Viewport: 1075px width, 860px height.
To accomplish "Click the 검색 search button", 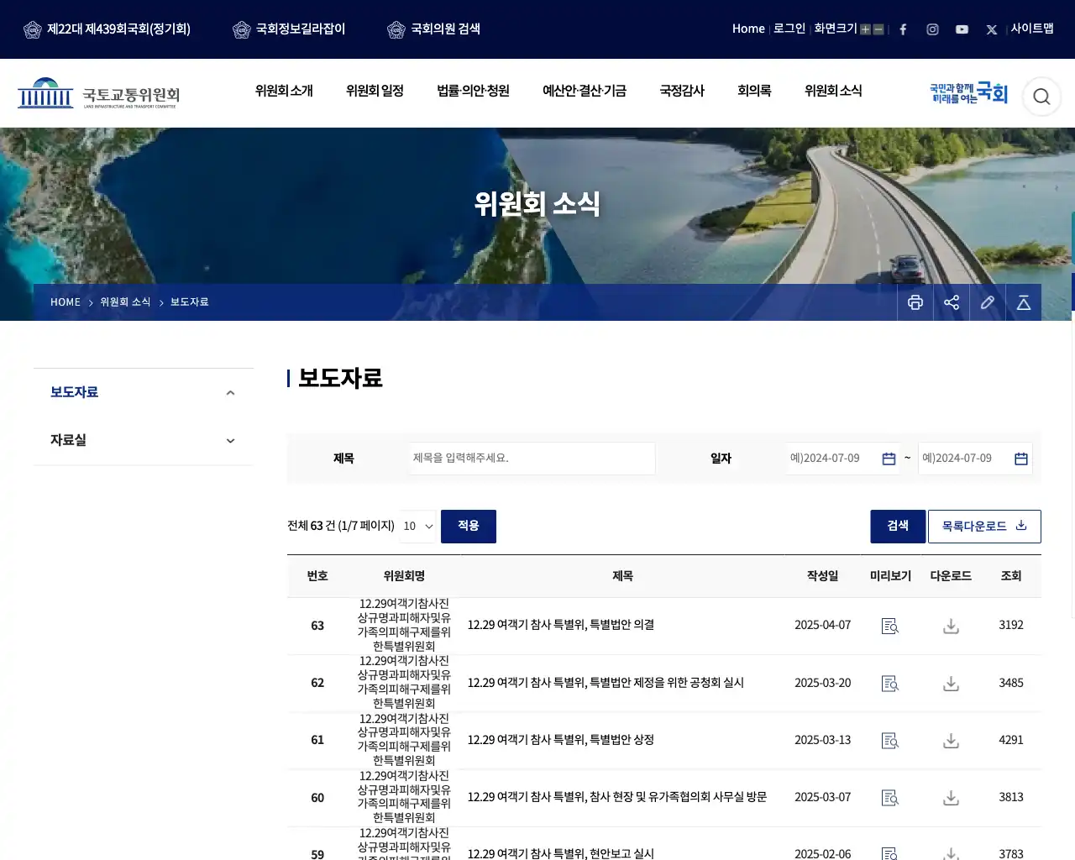I will pyautogui.click(x=898, y=527).
